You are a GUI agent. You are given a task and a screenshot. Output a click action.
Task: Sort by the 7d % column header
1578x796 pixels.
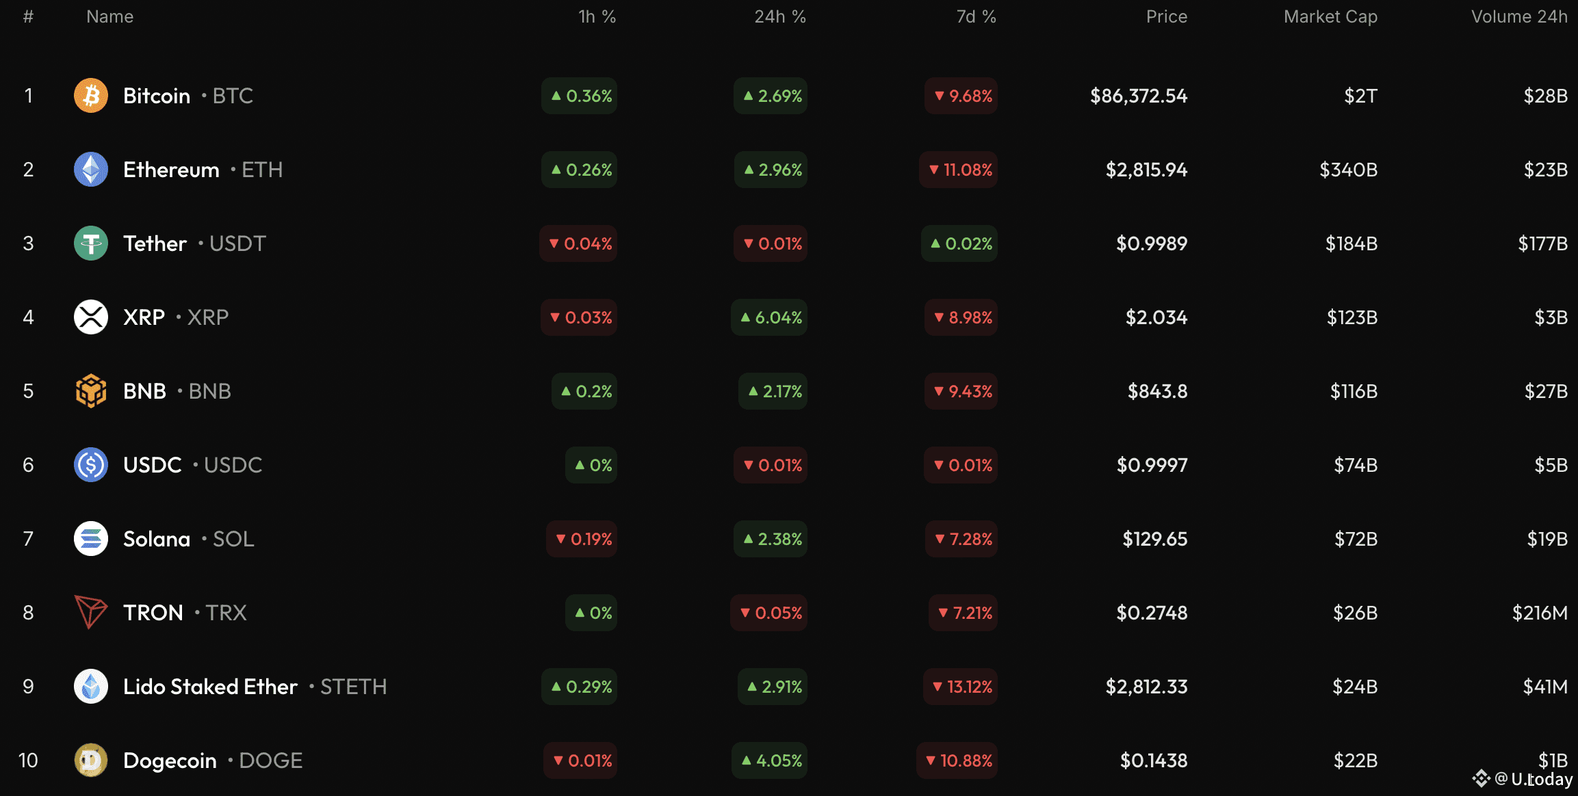coord(975,17)
